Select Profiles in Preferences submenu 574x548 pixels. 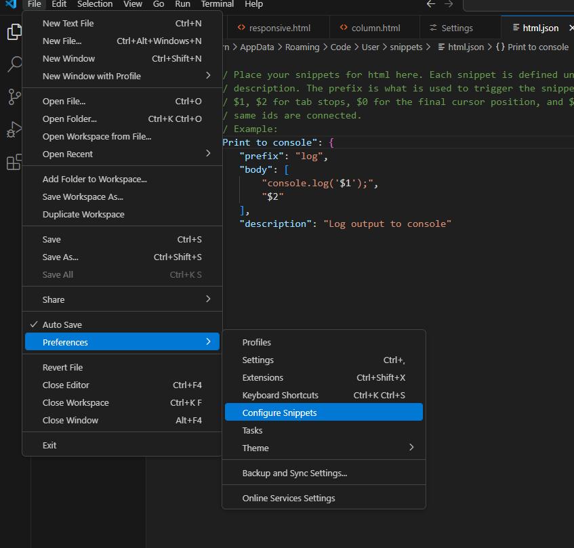324,342
